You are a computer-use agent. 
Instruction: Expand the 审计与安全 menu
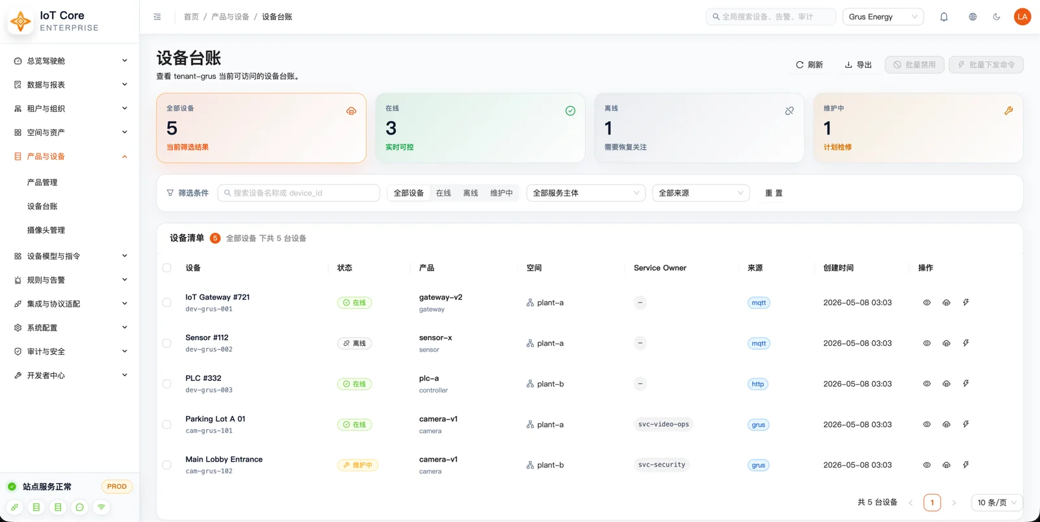click(x=70, y=352)
